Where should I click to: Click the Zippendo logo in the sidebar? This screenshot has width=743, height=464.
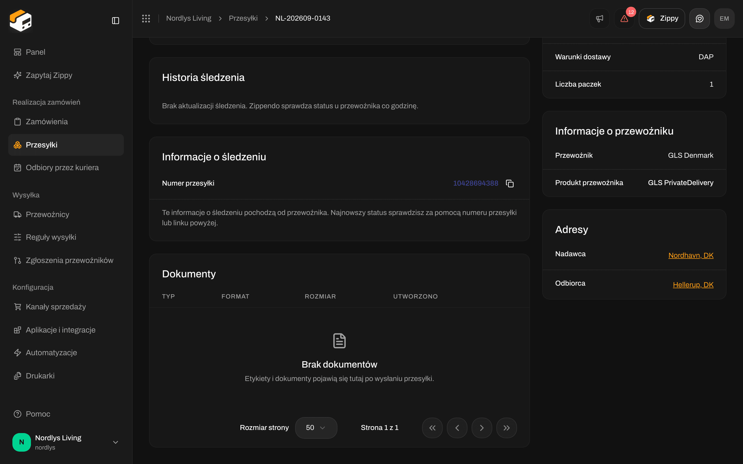coord(21,21)
